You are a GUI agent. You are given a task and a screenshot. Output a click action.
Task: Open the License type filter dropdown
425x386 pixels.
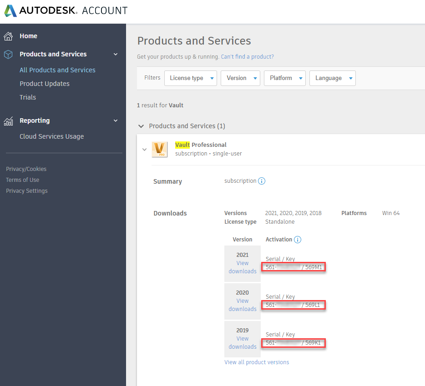pos(190,78)
